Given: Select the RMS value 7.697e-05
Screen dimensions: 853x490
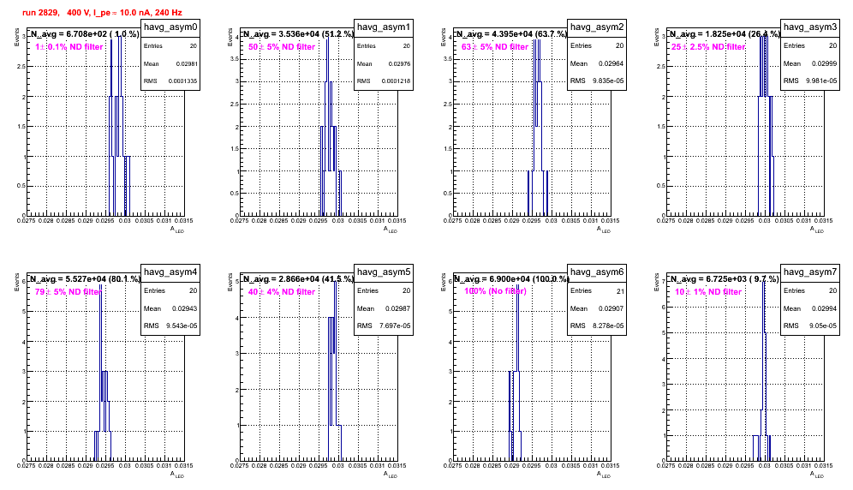Looking at the screenshot, I should pyautogui.click(x=395, y=326).
